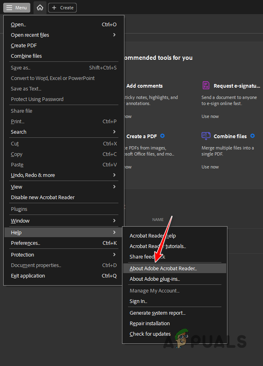Select Convert to Word, Excel or PowerPoint

[64, 78]
